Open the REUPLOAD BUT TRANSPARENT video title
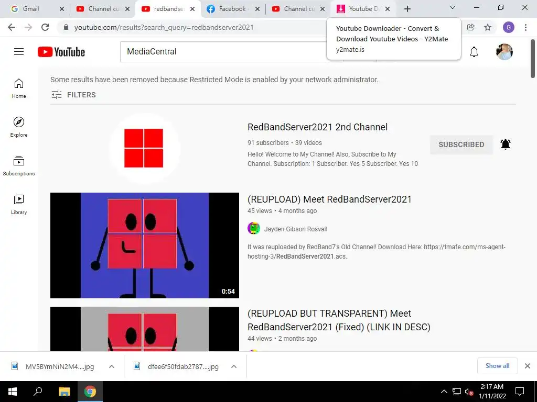The width and height of the screenshot is (537, 402). tap(339, 320)
